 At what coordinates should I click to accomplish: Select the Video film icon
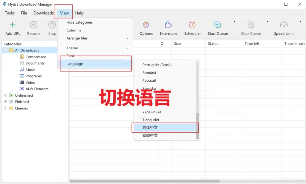[x=22, y=83]
